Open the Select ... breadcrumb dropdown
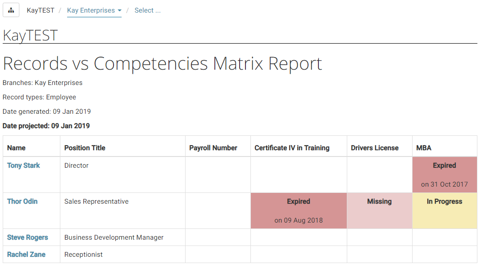Viewport: 481px width, 268px height. coord(148,10)
